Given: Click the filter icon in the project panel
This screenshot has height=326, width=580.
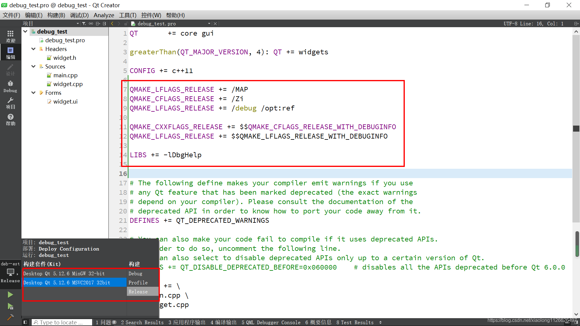Looking at the screenshot, I should 84,23.
